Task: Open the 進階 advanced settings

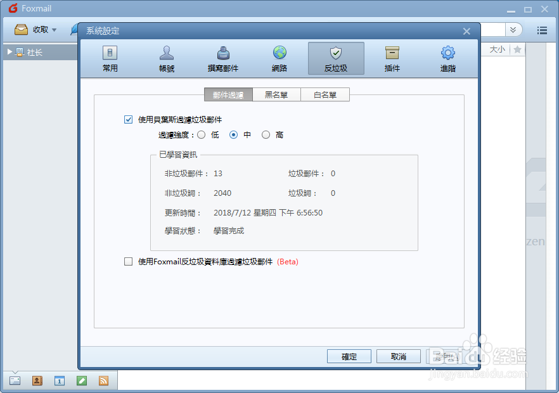Action: [x=448, y=58]
